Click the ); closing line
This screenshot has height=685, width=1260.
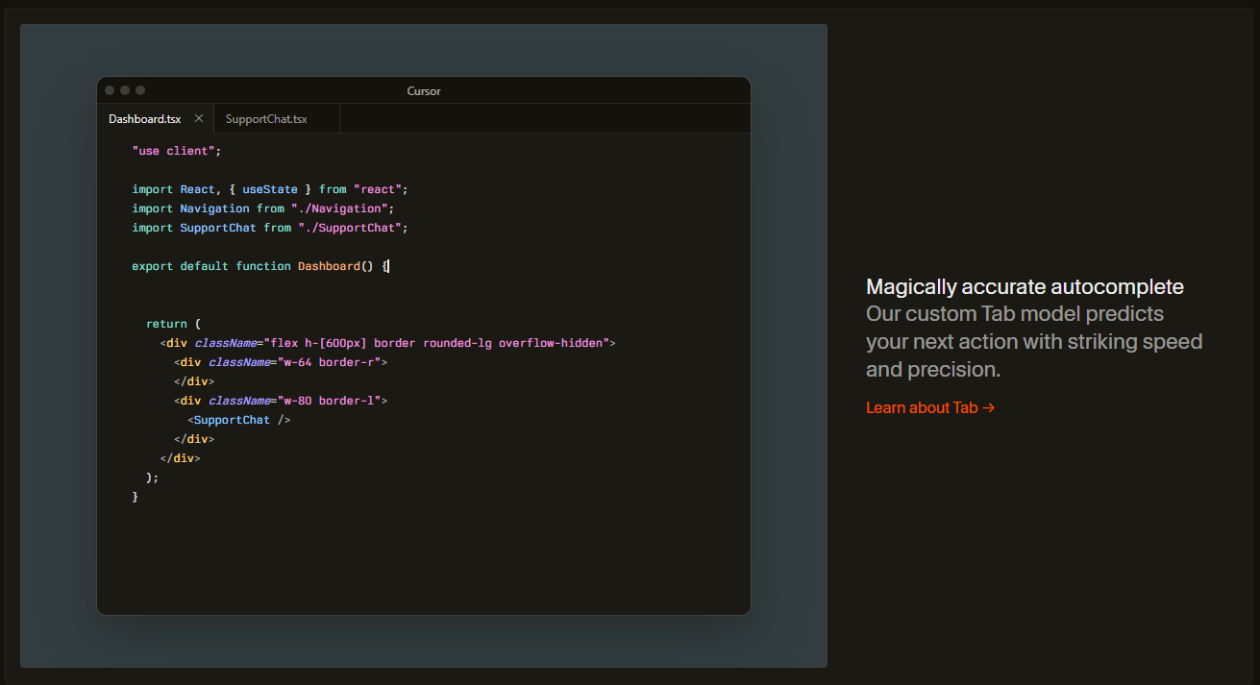tap(152, 477)
